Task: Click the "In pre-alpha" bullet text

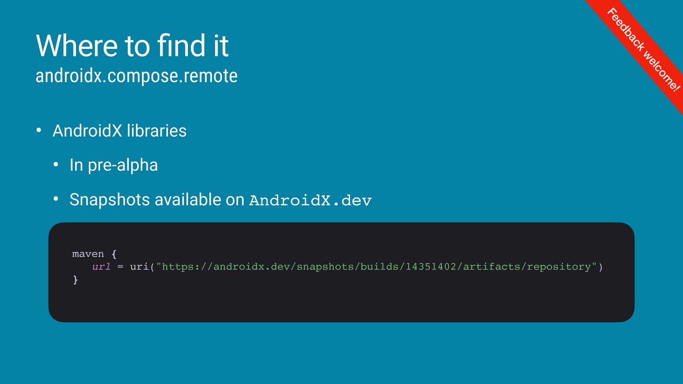Action: (113, 165)
